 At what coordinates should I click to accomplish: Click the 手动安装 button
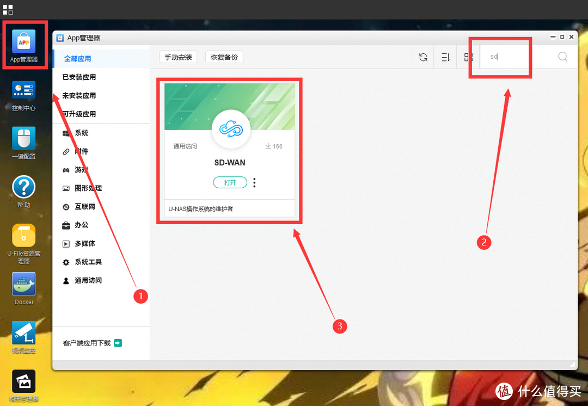(x=178, y=56)
